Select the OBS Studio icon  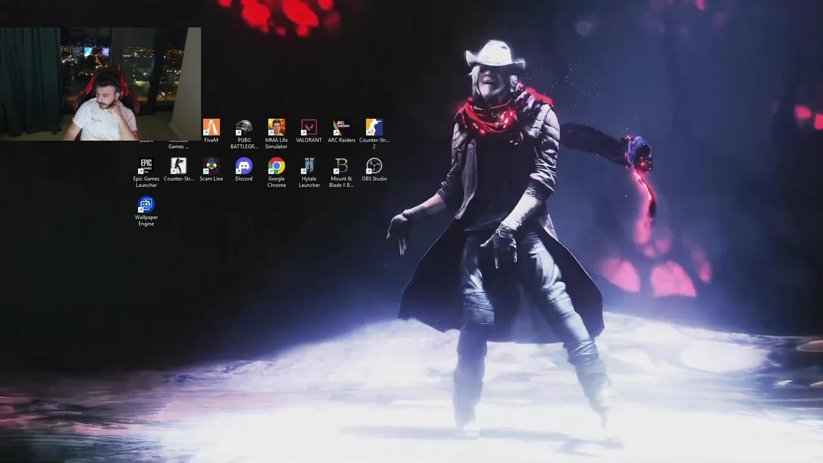374,166
